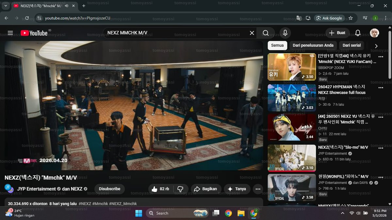392x220 pixels.
Task: Click the Buat create button
Action: point(337,33)
